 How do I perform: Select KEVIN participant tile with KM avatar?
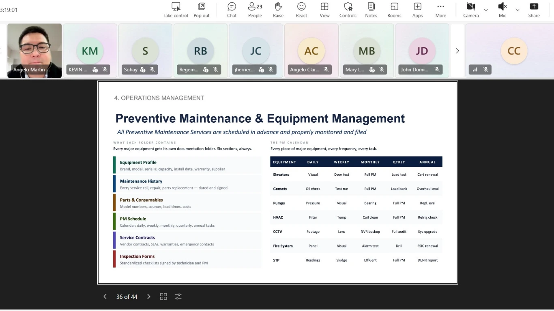click(x=90, y=51)
